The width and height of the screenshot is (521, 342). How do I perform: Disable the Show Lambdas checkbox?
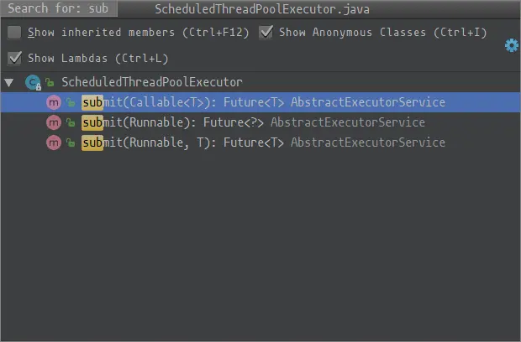(x=14, y=58)
